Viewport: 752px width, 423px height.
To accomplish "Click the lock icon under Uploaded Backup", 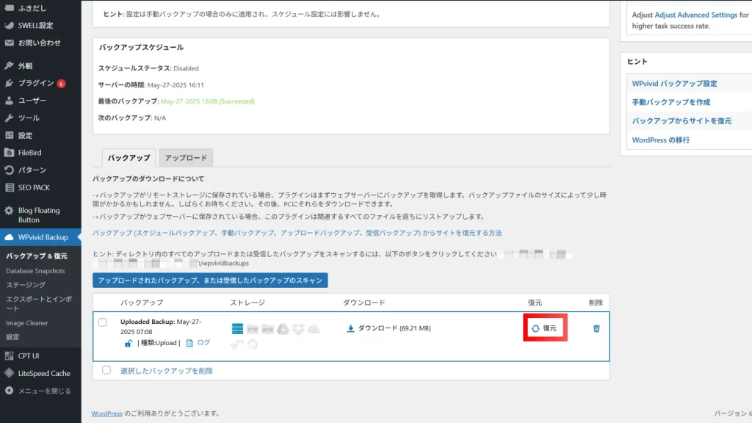I will [128, 343].
